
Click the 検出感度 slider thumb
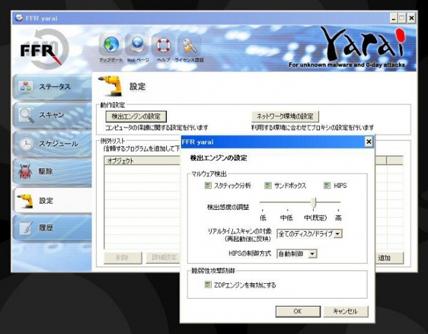click(314, 203)
